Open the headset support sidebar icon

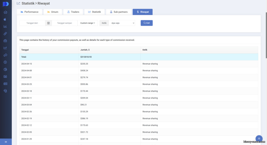(x=5, y=91)
